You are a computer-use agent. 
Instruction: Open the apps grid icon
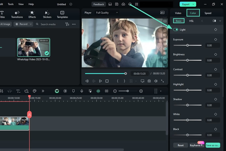(136, 4)
